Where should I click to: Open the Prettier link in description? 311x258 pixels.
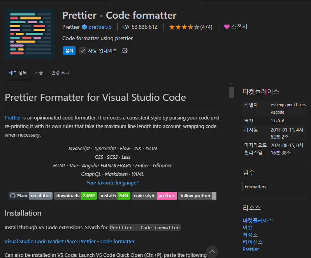[13, 118]
